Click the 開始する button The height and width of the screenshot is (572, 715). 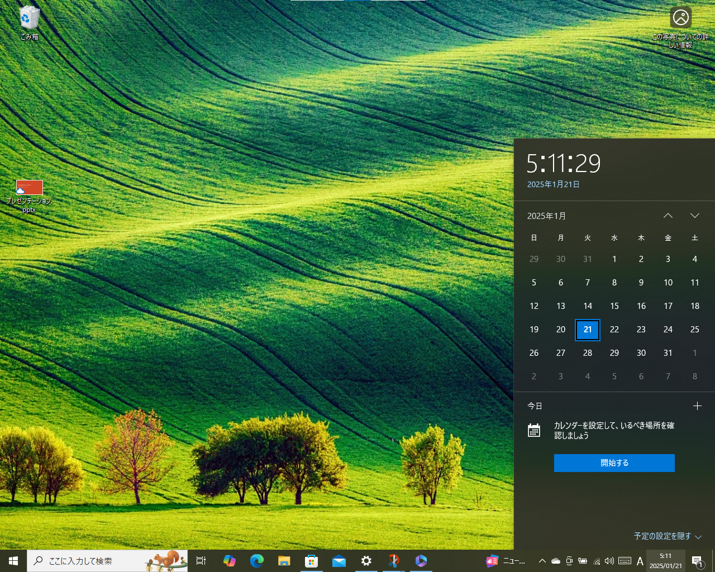pos(614,463)
